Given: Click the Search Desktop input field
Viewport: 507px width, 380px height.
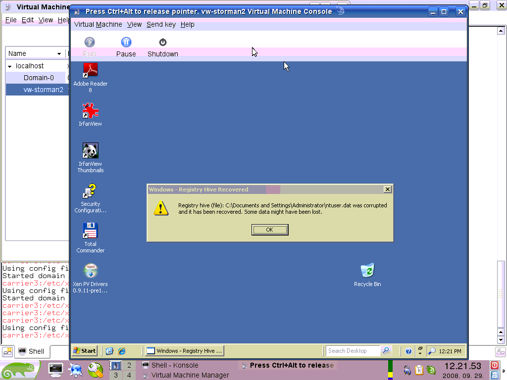Looking at the screenshot, I should [x=353, y=351].
